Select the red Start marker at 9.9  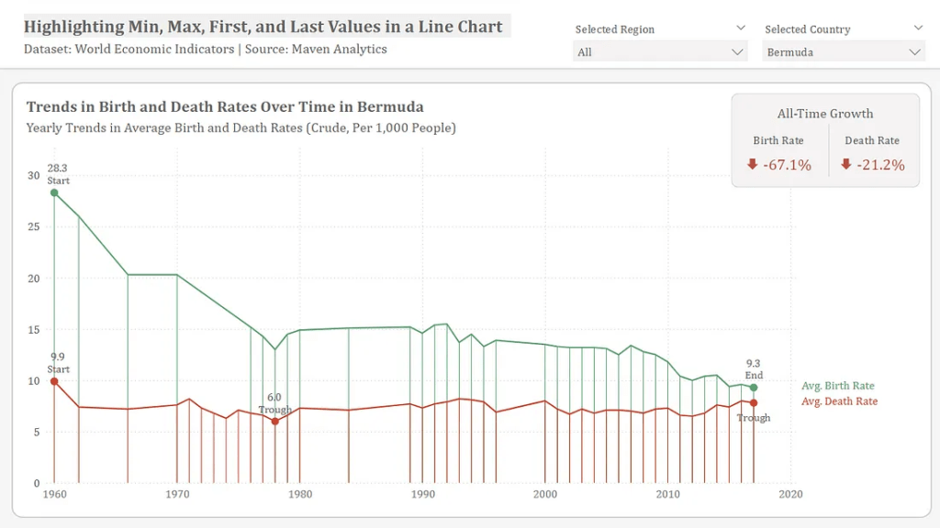pos(55,381)
